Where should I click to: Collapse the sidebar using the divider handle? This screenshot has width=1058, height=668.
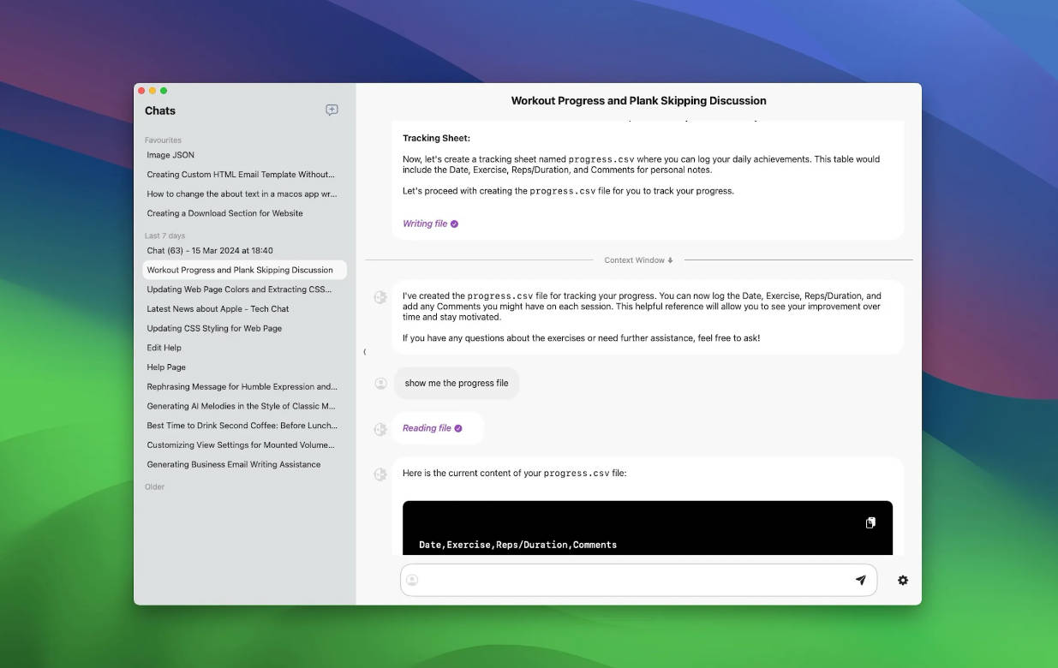point(364,351)
